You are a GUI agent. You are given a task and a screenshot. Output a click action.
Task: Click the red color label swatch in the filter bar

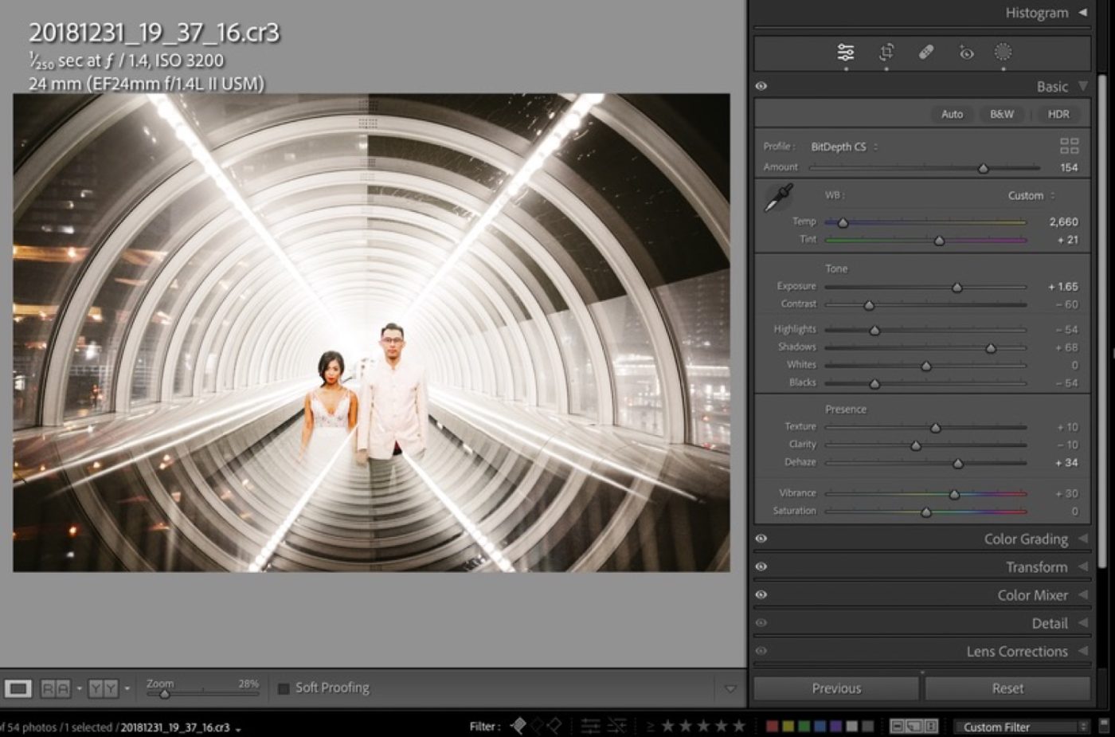pos(771,726)
